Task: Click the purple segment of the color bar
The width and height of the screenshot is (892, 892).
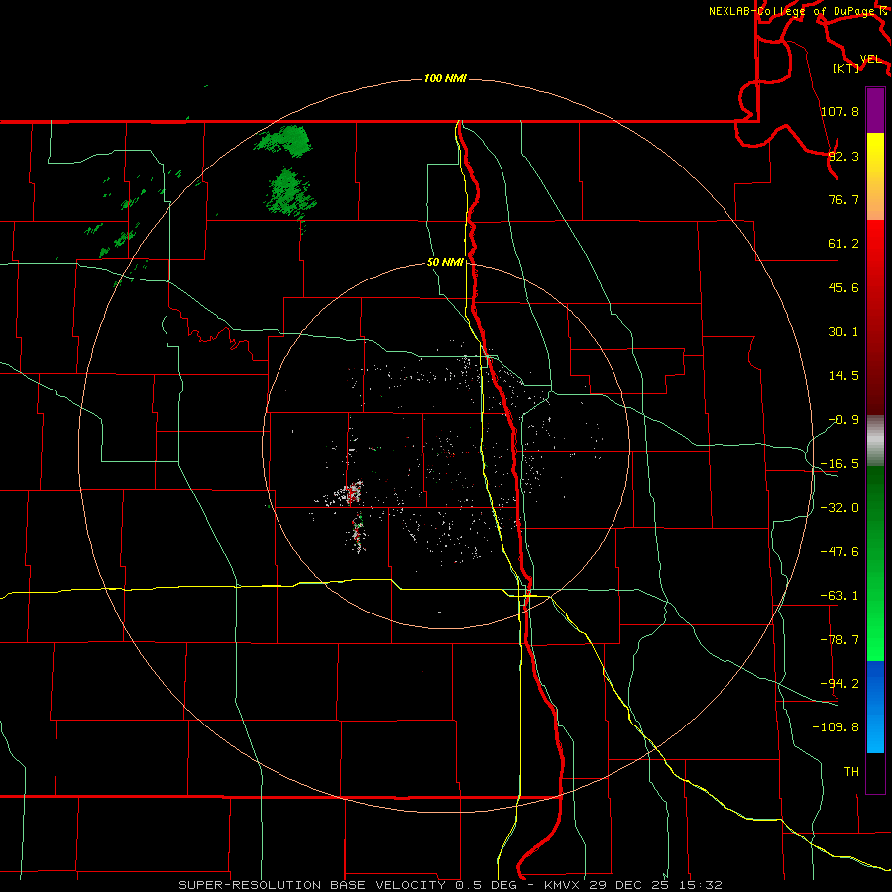Action: click(875, 110)
